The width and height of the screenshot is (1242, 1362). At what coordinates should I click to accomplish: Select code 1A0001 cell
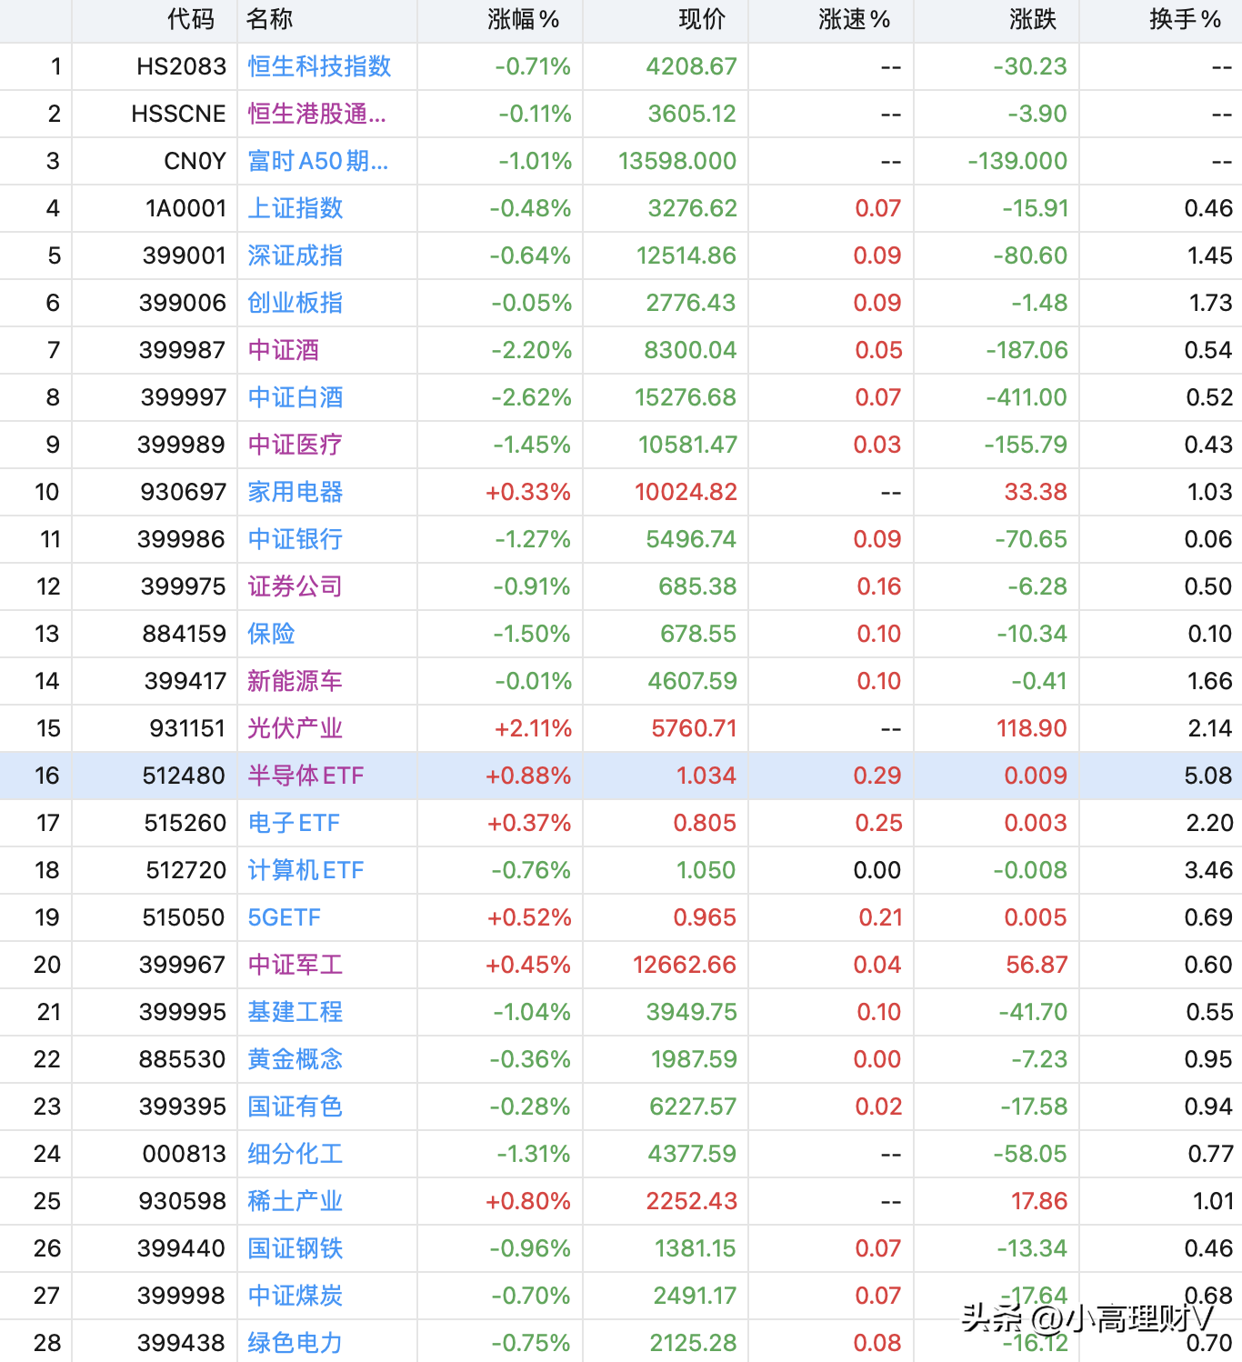tap(185, 208)
